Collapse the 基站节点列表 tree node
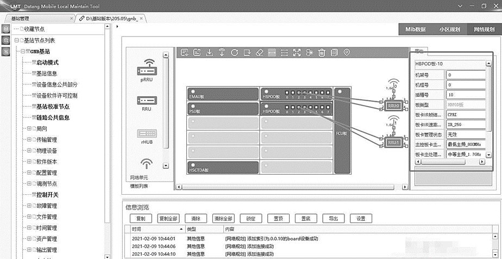This screenshot has width=502, height=259. pyautogui.click(x=17, y=40)
